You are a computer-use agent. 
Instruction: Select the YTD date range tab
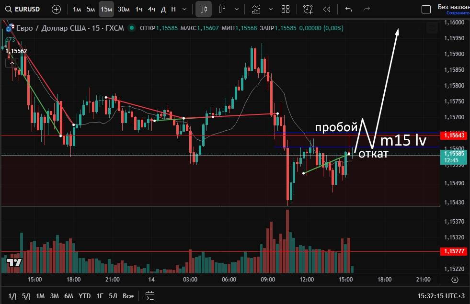click(x=85, y=296)
